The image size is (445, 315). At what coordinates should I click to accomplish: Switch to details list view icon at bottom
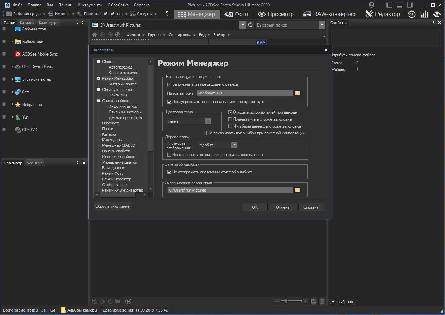click(x=322, y=301)
